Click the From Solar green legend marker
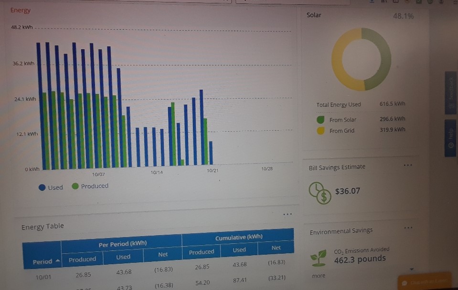 [320, 120]
